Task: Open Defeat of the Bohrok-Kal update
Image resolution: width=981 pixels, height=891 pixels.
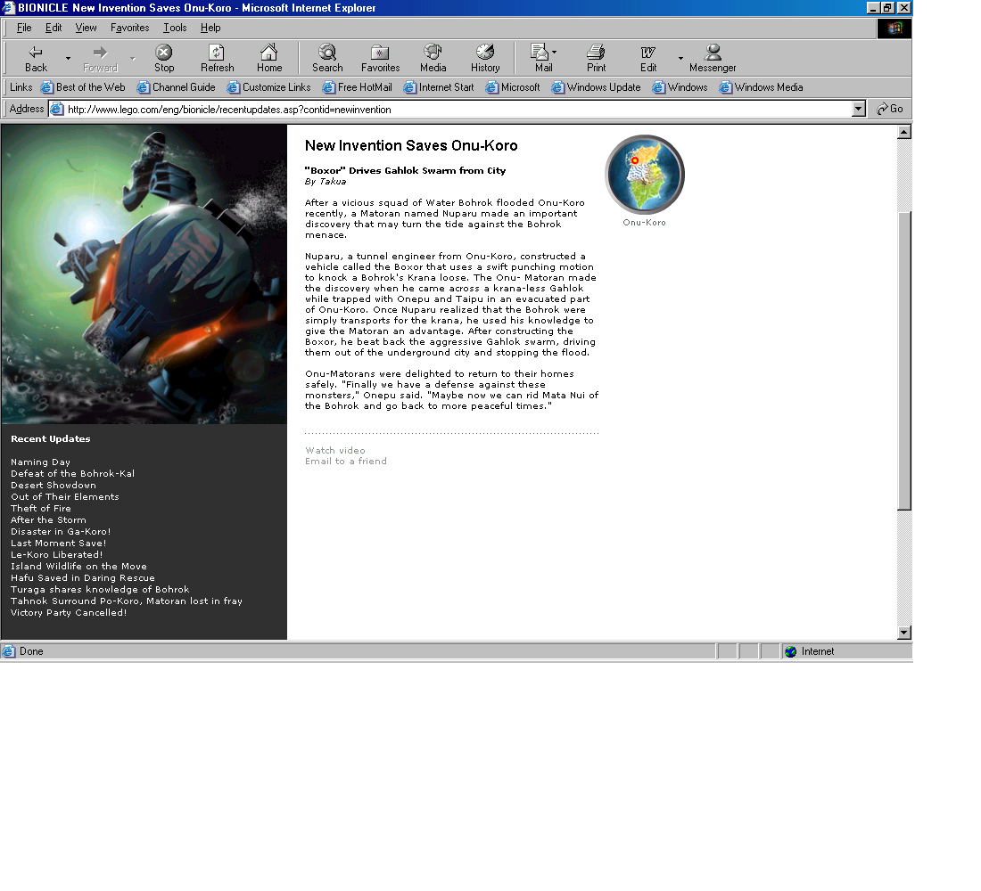Action: 72,474
